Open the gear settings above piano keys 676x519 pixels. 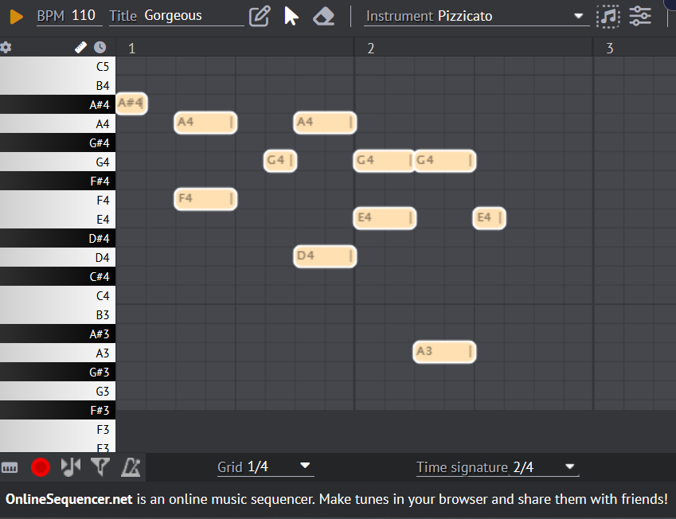click(6, 48)
